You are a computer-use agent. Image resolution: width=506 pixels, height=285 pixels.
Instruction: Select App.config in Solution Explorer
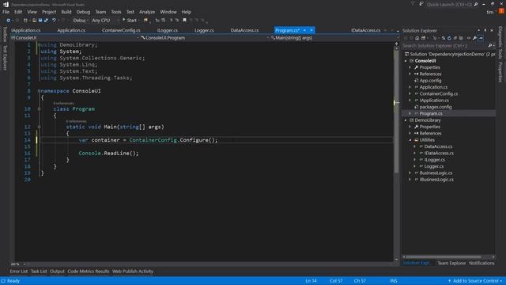pyautogui.click(x=430, y=81)
